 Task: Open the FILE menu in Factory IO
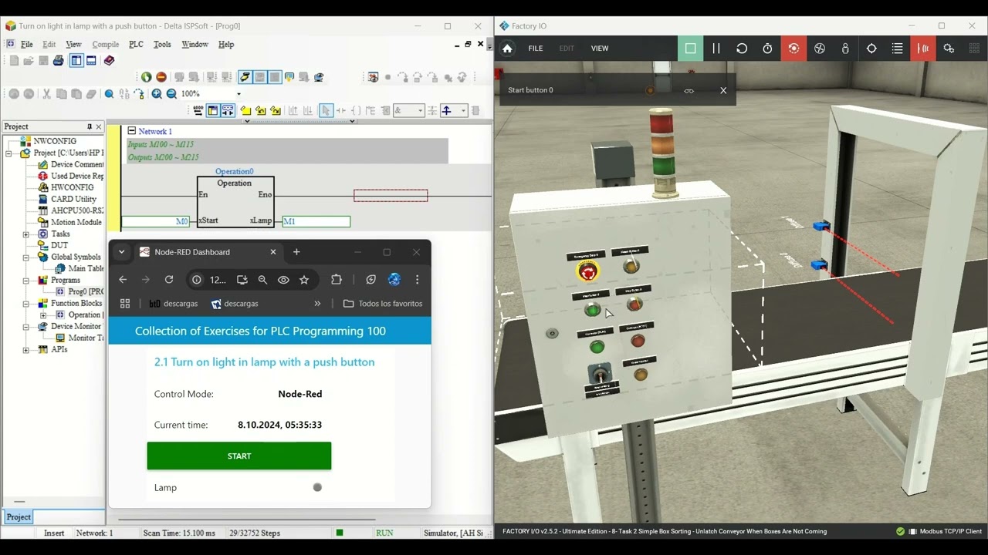click(536, 49)
